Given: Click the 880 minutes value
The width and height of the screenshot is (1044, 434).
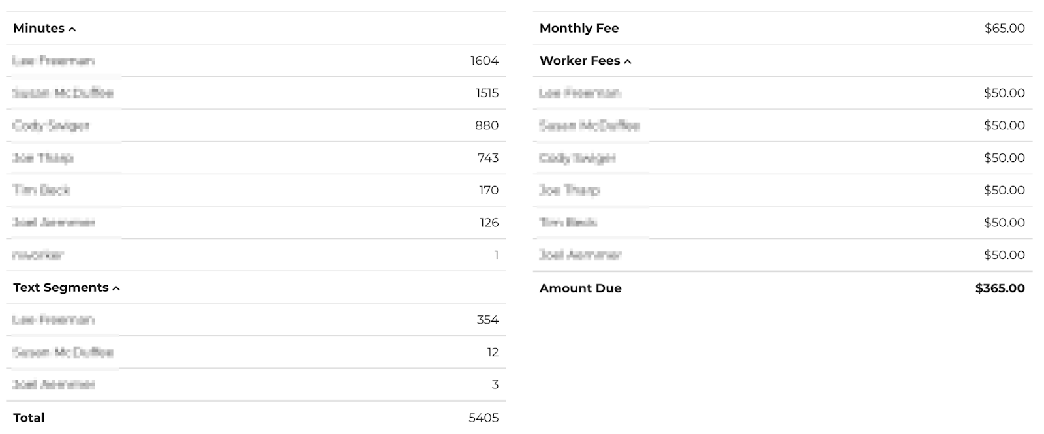Looking at the screenshot, I should point(487,125).
